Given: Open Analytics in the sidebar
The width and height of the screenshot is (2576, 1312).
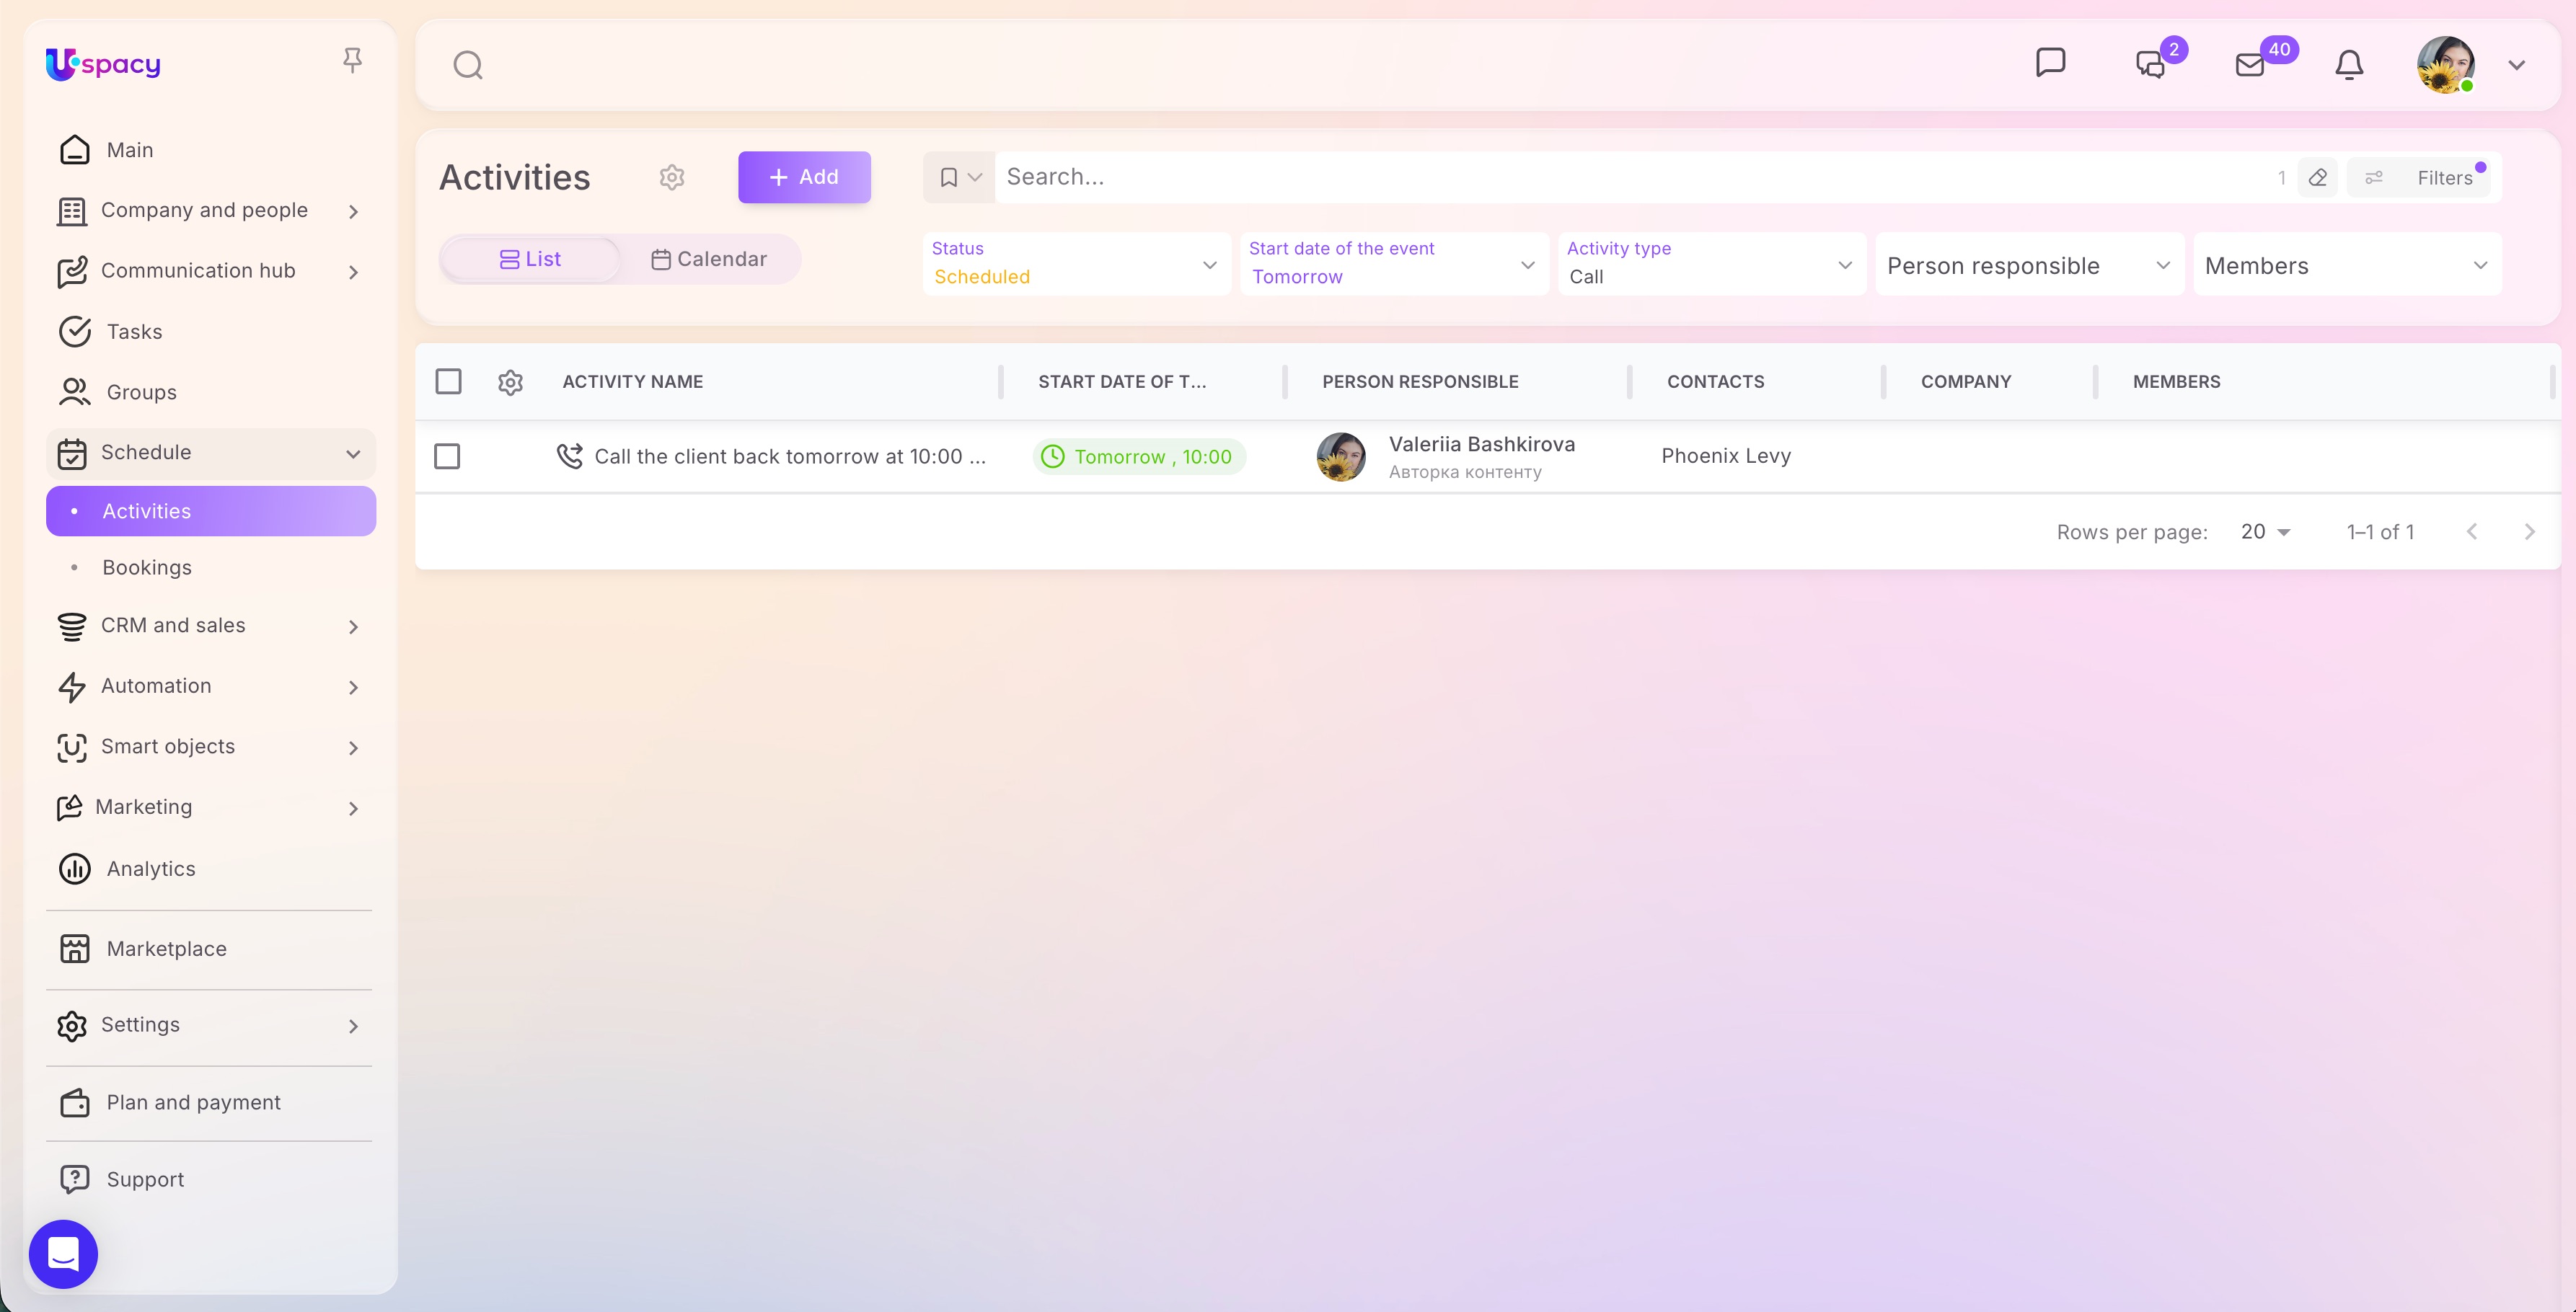Looking at the screenshot, I should [x=211, y=869].
